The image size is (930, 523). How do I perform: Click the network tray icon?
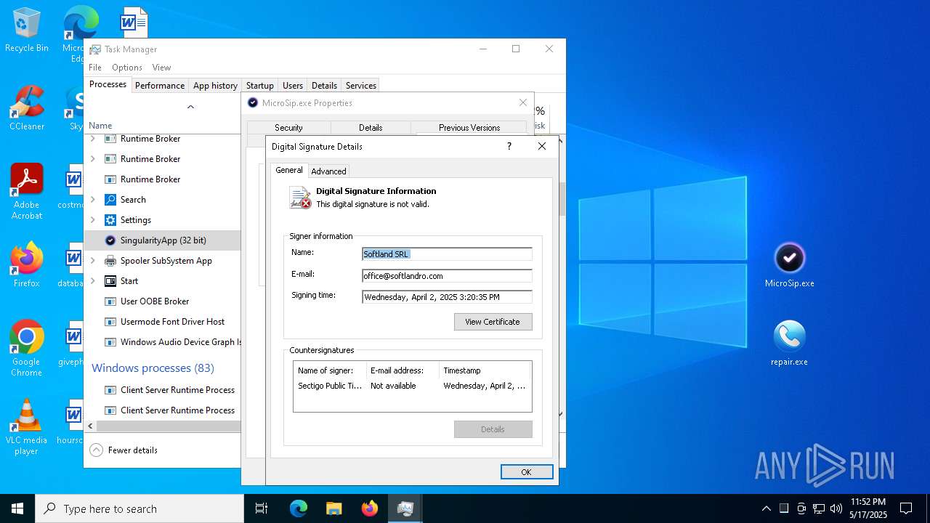coord(819,508)
